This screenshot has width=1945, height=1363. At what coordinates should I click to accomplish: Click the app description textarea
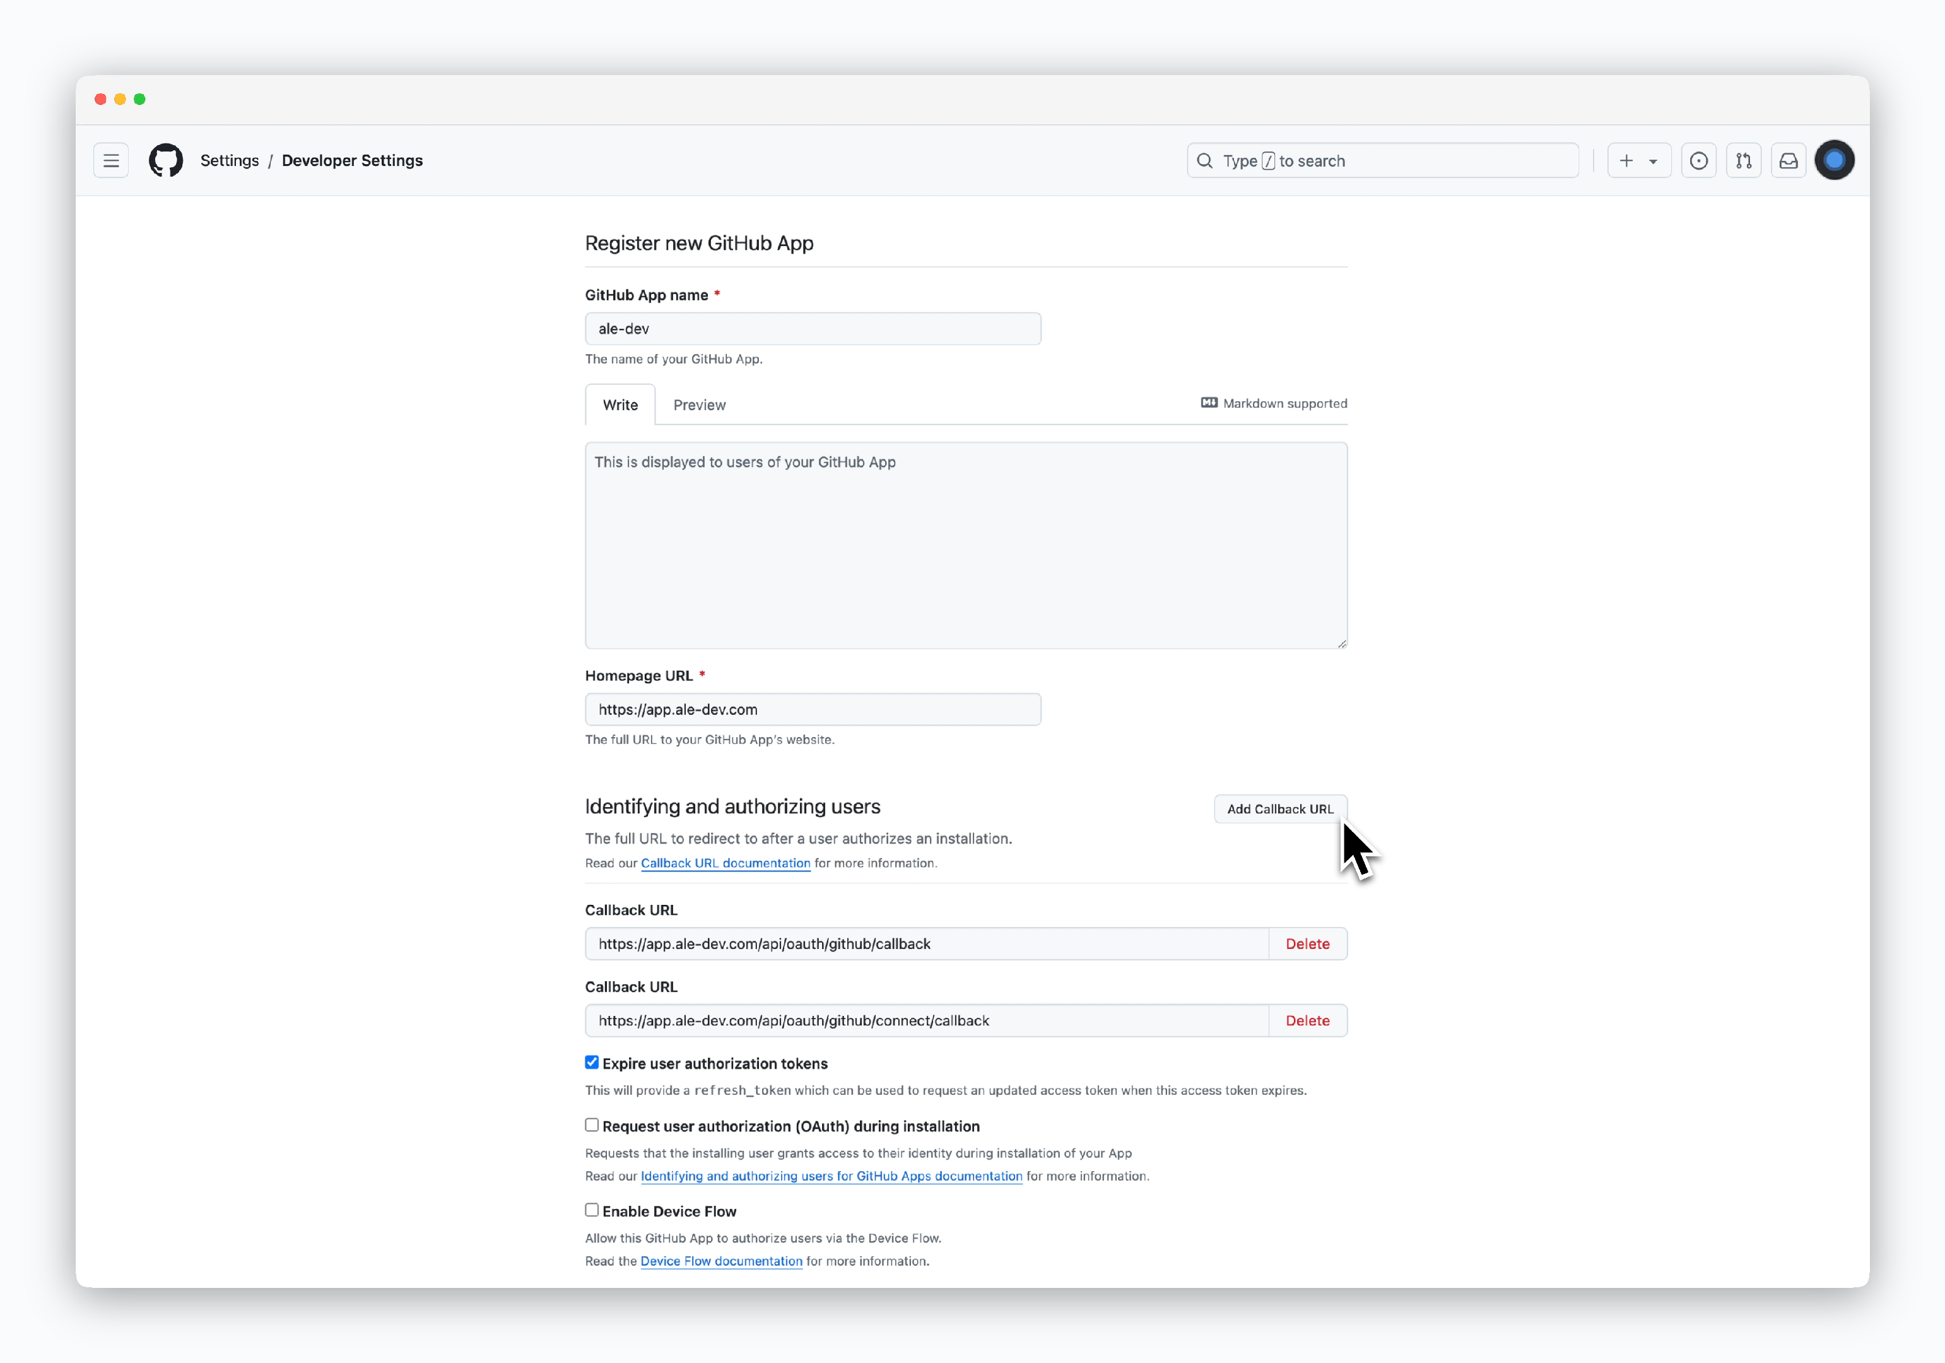click(x=966, y=546)
